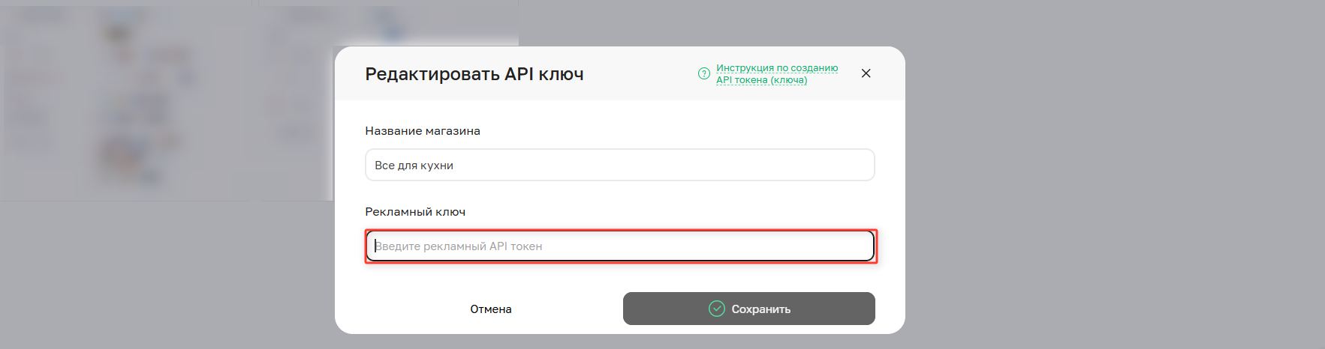Click the Название магазина label
Image resolution: width=1325 pixels, height=349 pixels.
click(423, 131)
